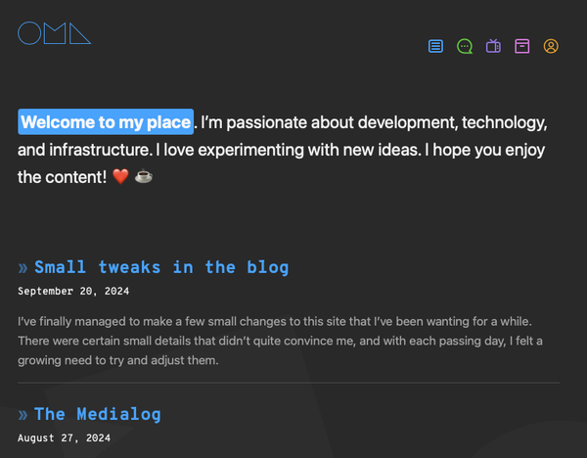Click the "passionate about development" intro text
Viewport: 587px width, 458px height.
[x=342, y=122]
